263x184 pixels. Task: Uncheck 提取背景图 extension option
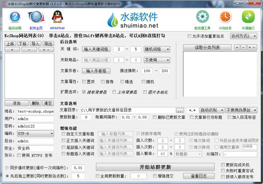click(x=84, y=92)
